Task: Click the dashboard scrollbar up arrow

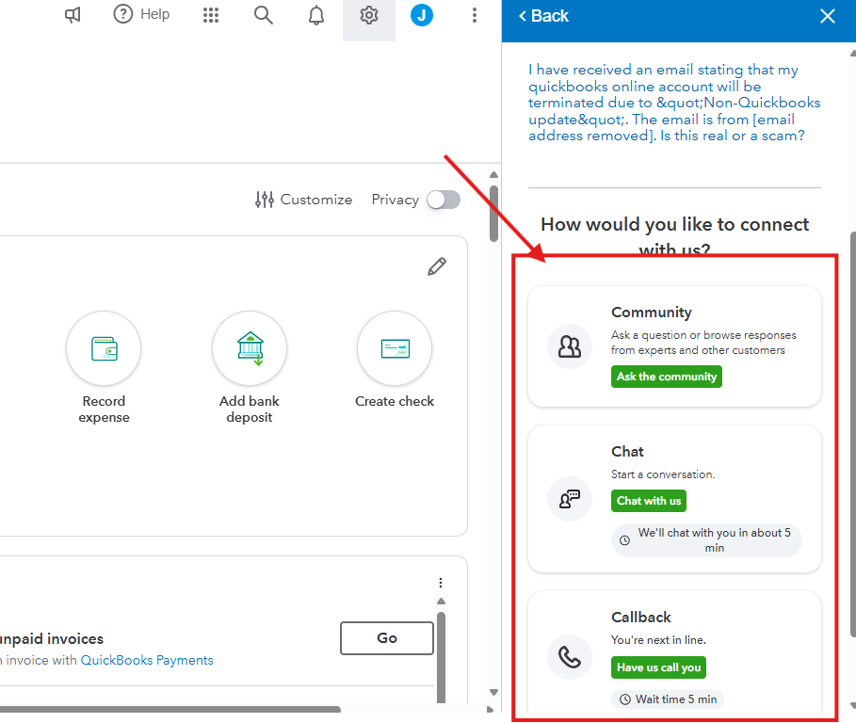Action: tap(494, 174)
